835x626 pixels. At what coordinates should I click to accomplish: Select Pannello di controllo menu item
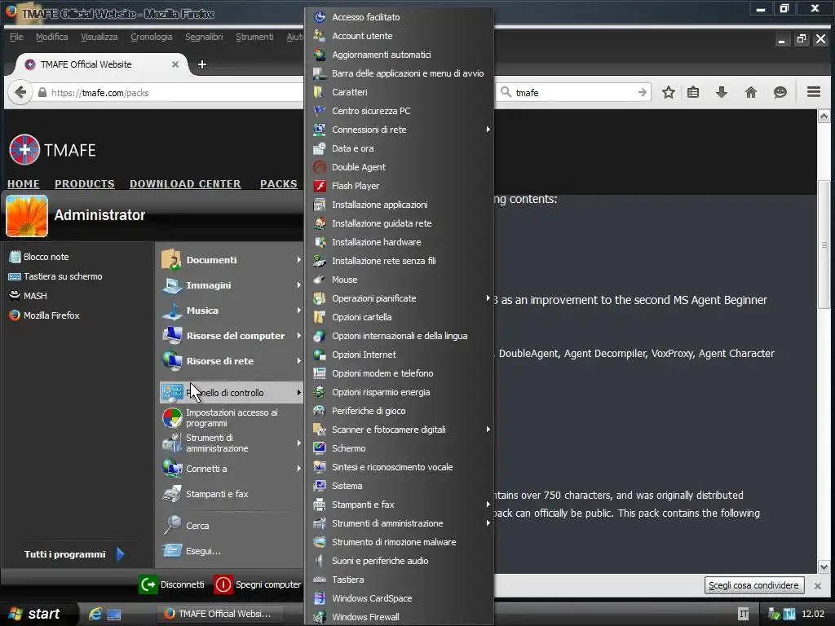point(231,392)
